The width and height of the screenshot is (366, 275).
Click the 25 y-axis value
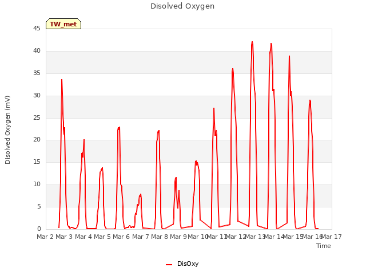tap(37, 117)
